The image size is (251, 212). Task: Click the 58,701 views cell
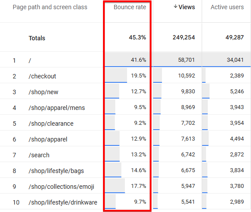click(186, 60)
